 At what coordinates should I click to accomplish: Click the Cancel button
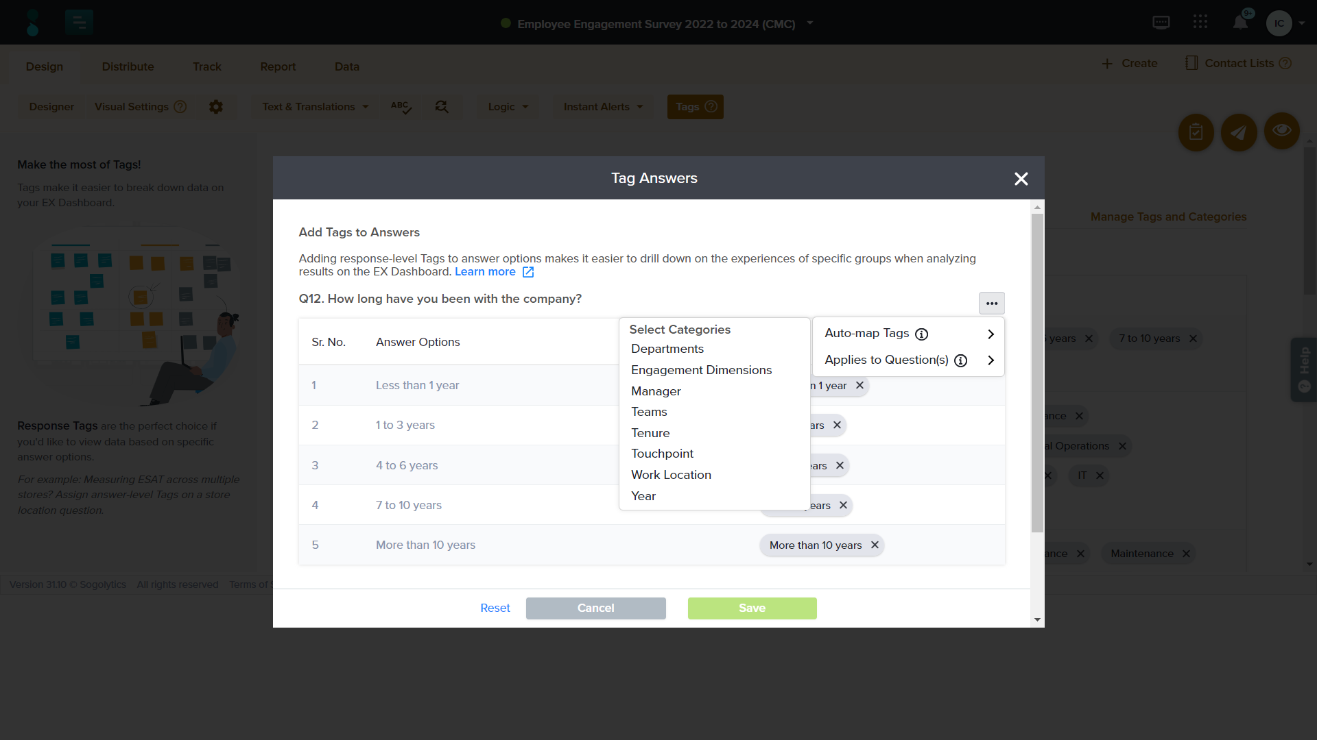tap(595, 608)
